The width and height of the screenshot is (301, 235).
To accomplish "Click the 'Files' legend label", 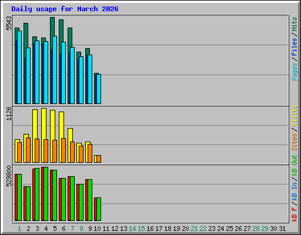I will pos(295,47).
